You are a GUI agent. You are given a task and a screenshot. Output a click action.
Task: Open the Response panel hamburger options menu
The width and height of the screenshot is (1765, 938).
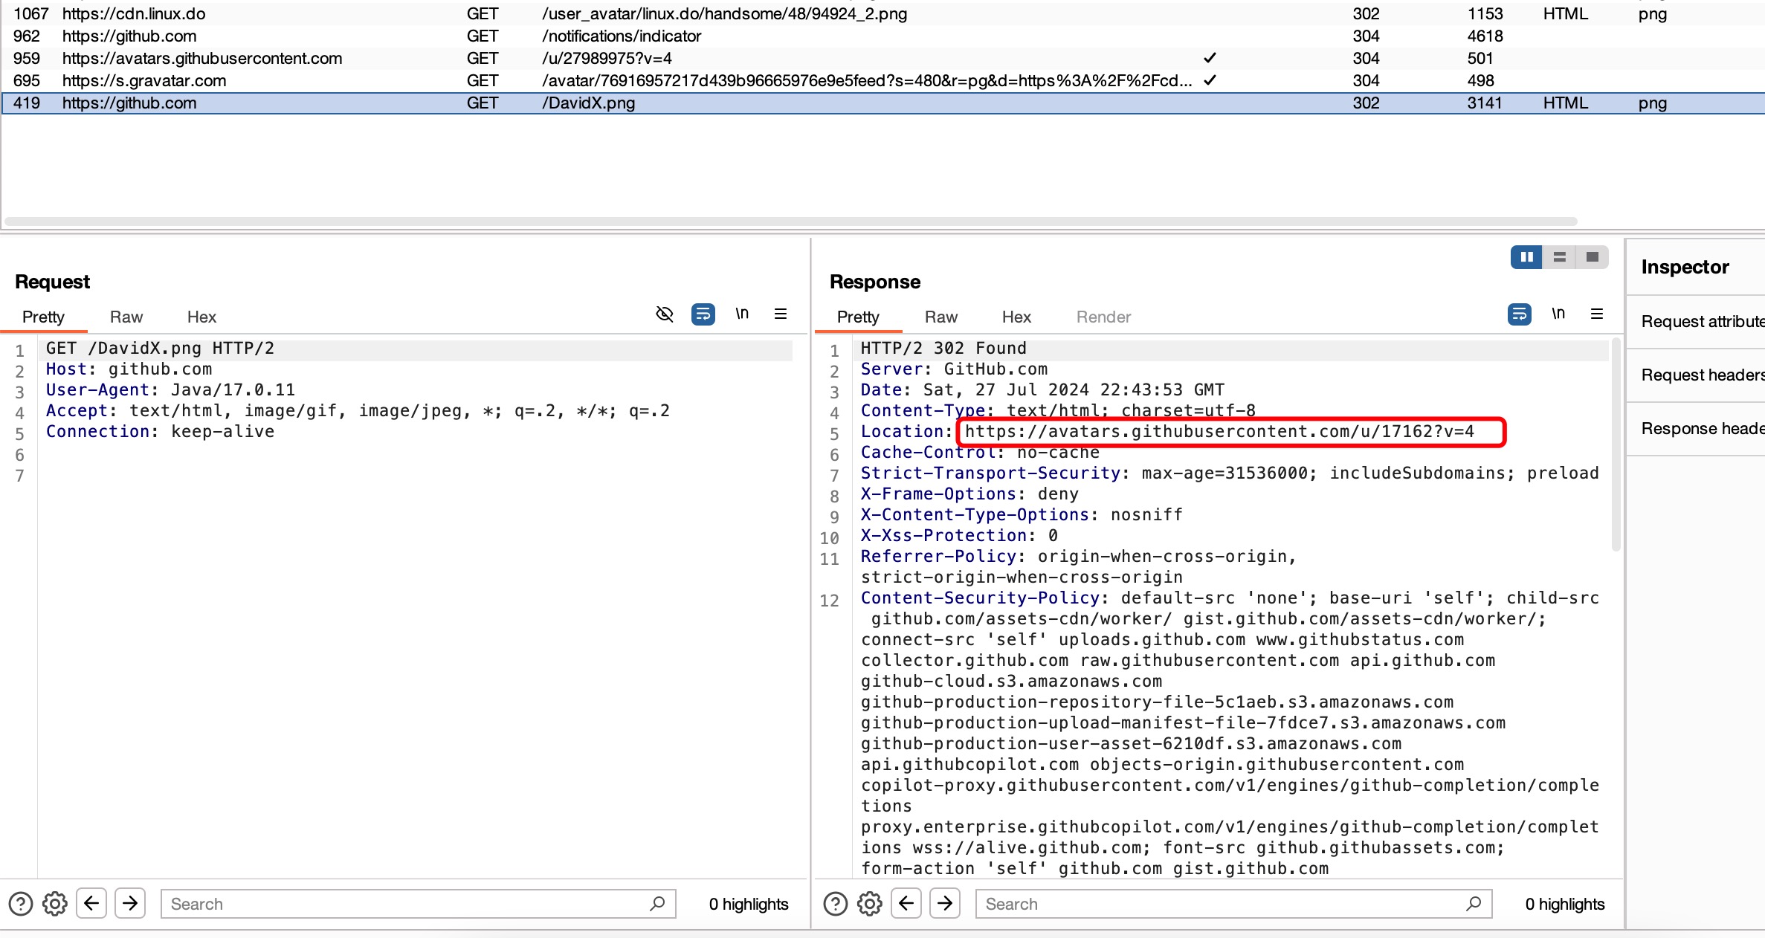(x=1597, y=314)
